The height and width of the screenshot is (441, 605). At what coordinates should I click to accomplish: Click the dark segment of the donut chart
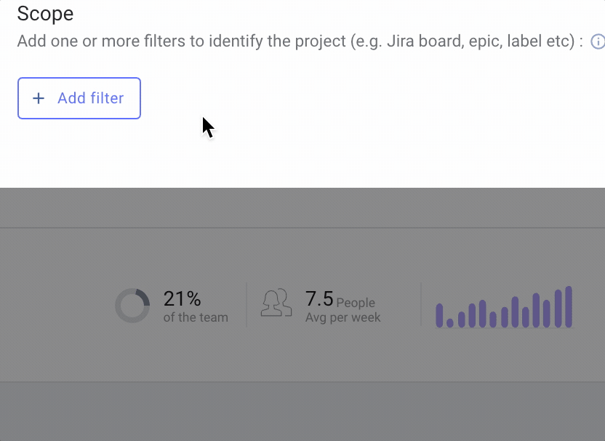pyautogui.click(x=143, y=297)
